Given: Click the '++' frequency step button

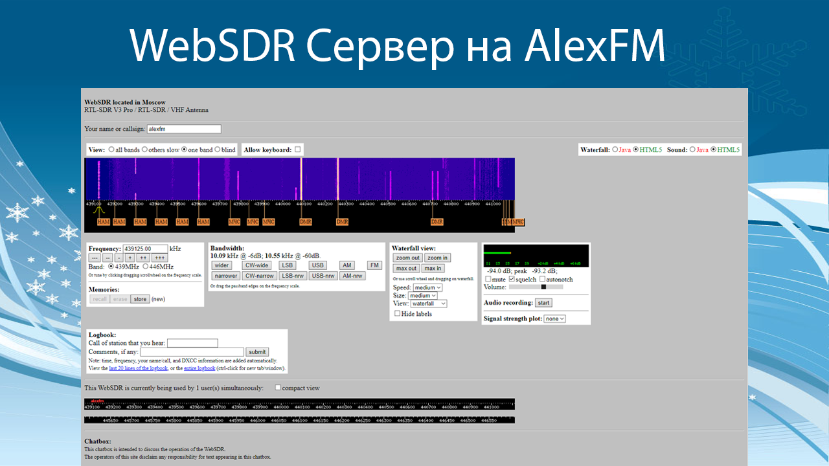Looking at the screenshot, I should pos(143,258).
